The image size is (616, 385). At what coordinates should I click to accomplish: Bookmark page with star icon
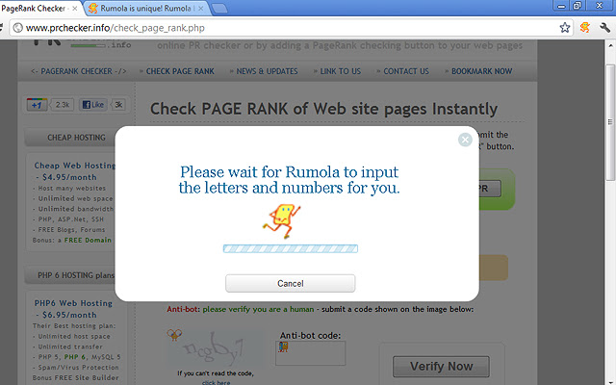pyautogui.click(x=565, y=28)
